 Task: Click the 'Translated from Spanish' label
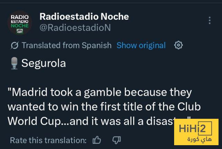pyautogui.click(x=67, y=45)
